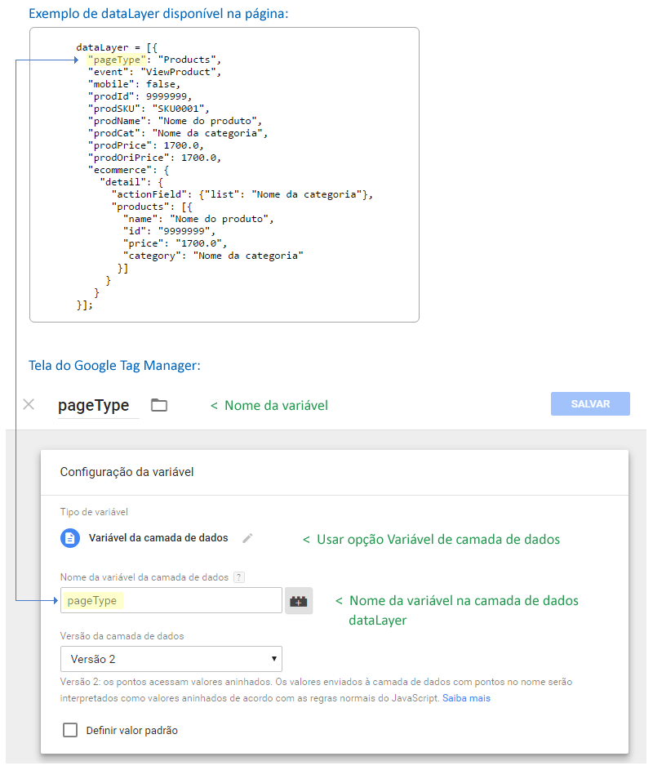Click the "id": "9999999" code line
This screenshot has height=770, width=653.
point(170,231)
